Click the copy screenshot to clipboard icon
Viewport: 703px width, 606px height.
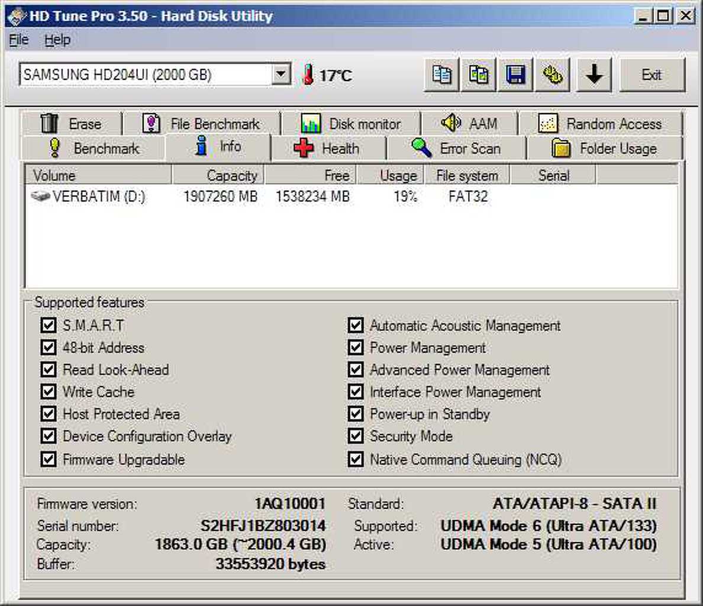click(x=478, y=75)
